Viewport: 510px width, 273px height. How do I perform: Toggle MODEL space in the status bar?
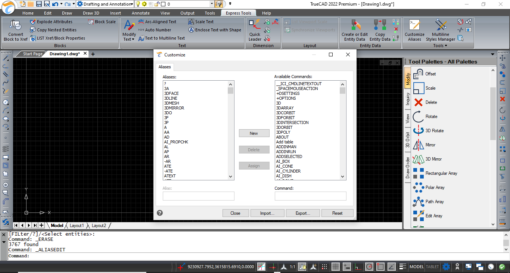417,267
